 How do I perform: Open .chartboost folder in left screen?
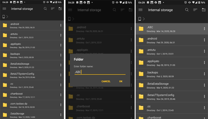32,95
